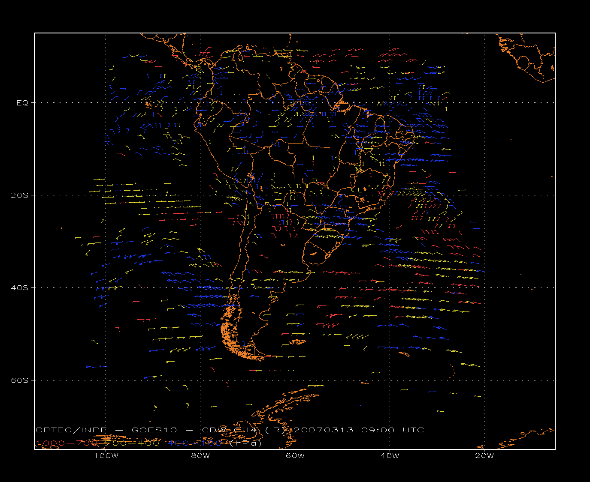Click the blue 400-100 legend entry

click(196, 443)
